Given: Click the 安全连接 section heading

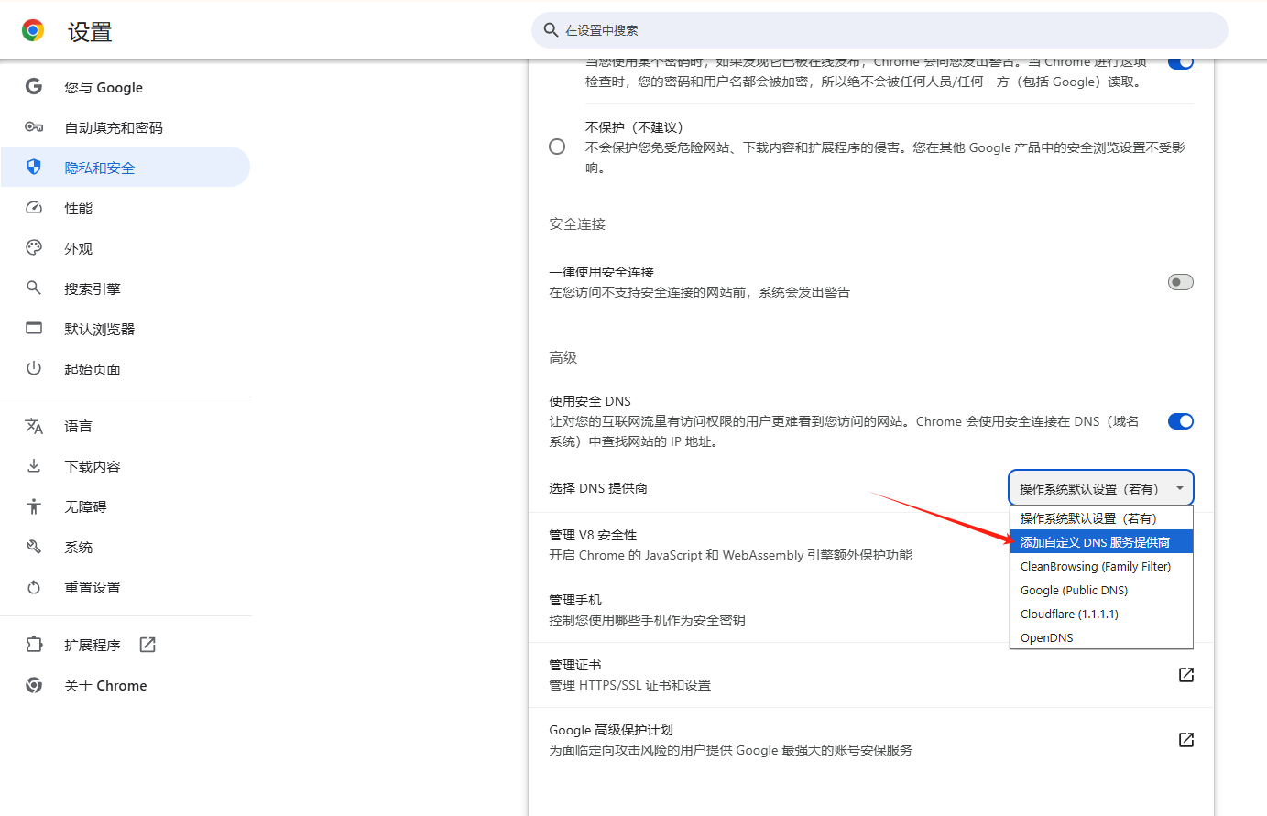Looking at the screenshot, I should point(577,223).
